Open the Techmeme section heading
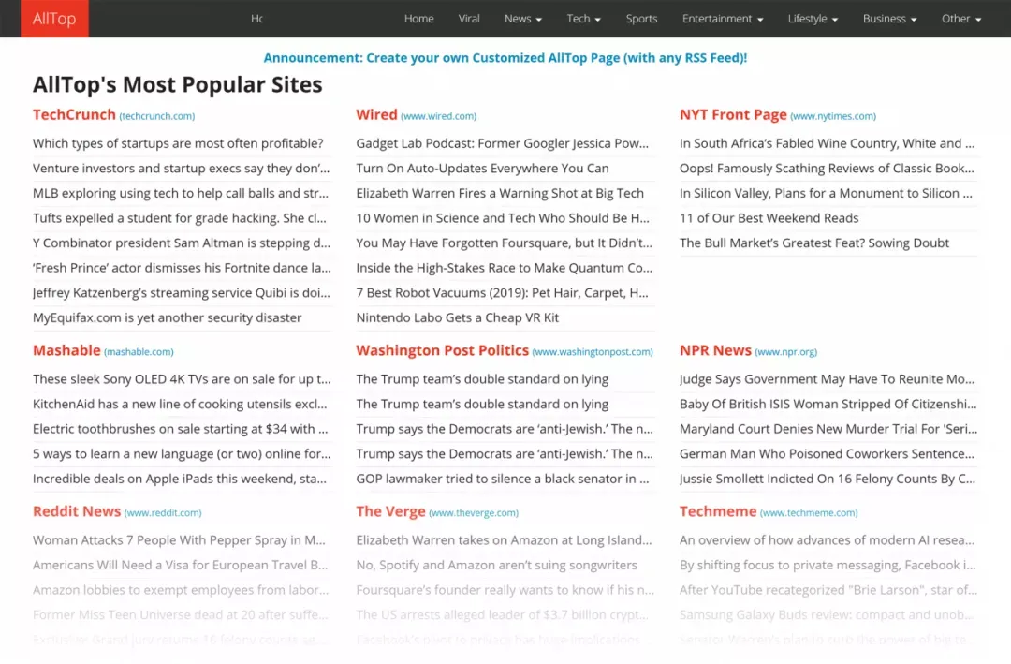The width and height of the screenshot is (1011, 664). [x=718, y=511]
